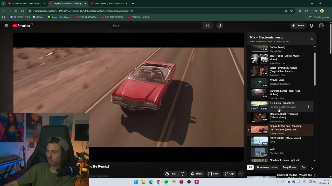Image resolution: width=332 pixels, height=186 pixels.
Task: Click the Create button
Action: pos(298,26)
